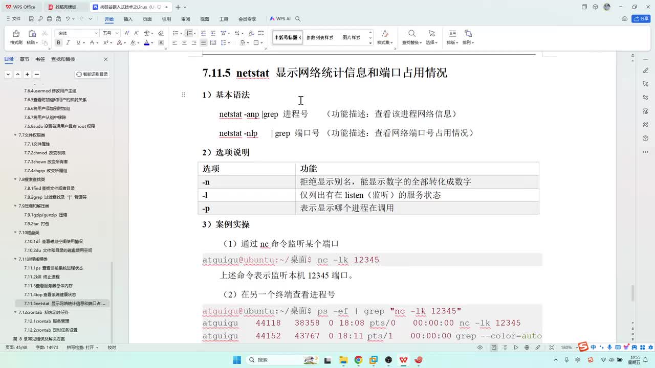Image resolution: width=655 pixels, height=368 pixels.
Task: Close the navigation pane with X
Action: [x=106, y=59]
